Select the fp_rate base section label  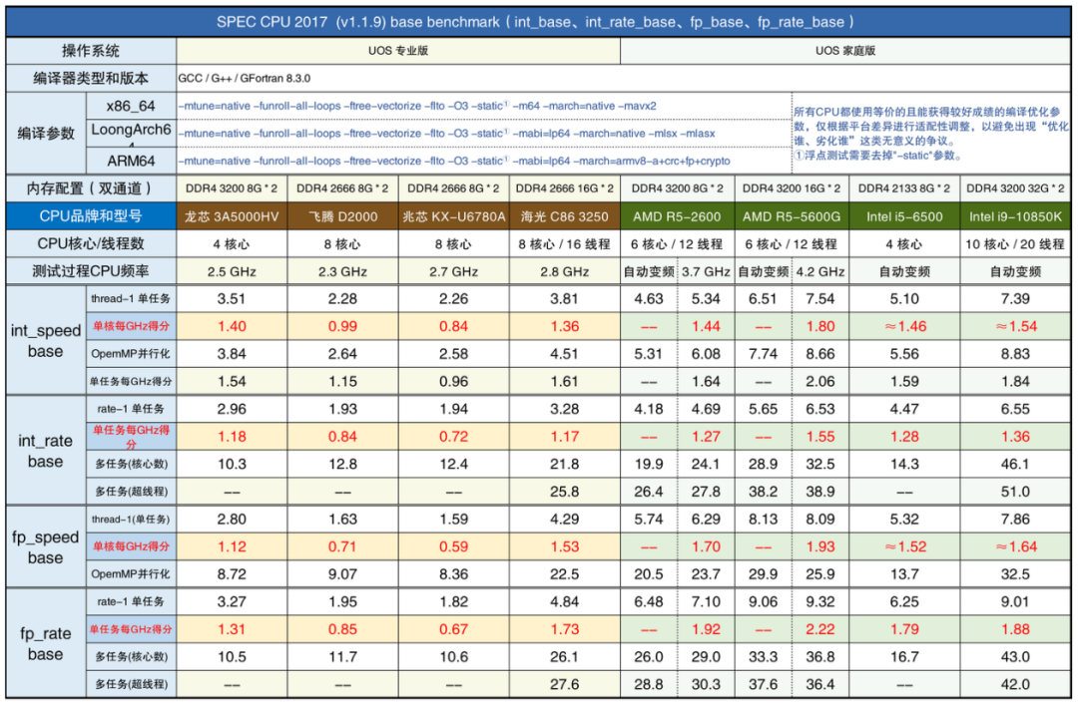(45, 643)
